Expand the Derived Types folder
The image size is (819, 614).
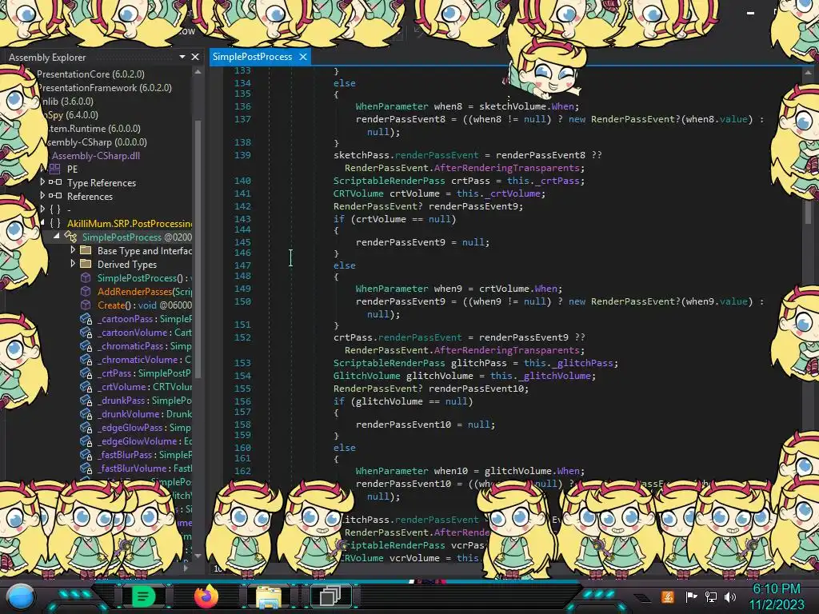click(x=73, y=263)
